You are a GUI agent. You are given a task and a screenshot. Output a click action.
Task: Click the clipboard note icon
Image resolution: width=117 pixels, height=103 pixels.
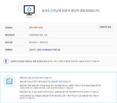pos(9,81)
